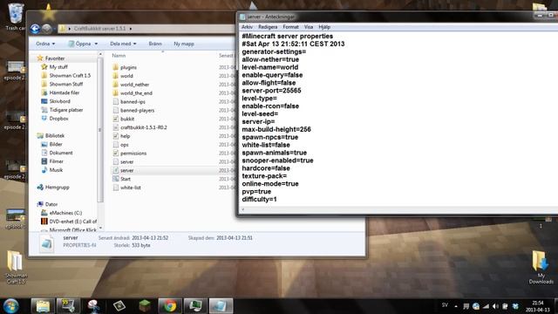Sort files by the Namn column header
Viewport: 558px width, 314px height.
(119, 56)
